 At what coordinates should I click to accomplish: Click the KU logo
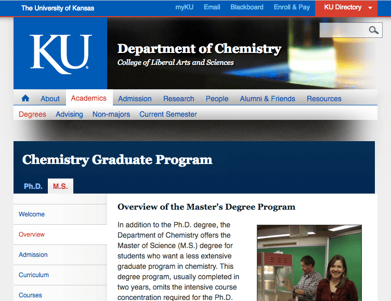coord(61,54)
